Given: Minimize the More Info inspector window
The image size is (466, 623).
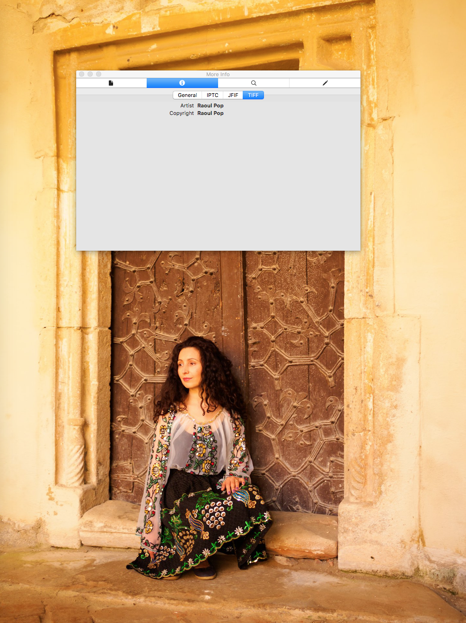Looking at the screenshot, I should pyautogui.click(x=90, y=74).
